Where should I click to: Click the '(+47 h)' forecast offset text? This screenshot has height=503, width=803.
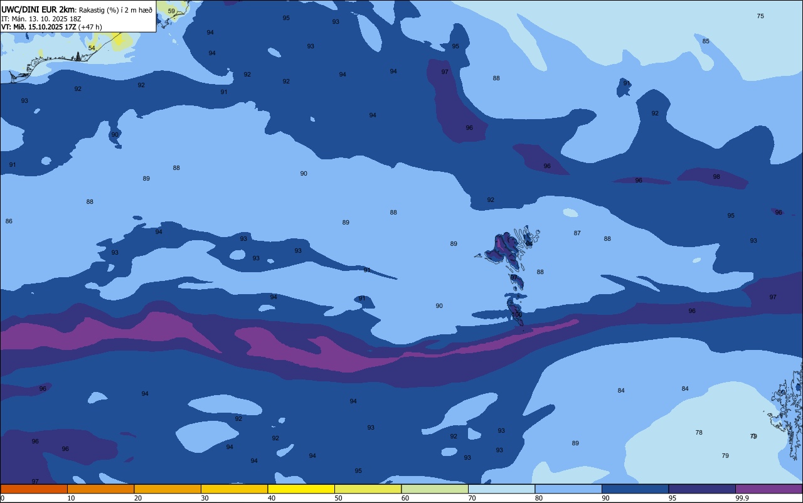90,27
